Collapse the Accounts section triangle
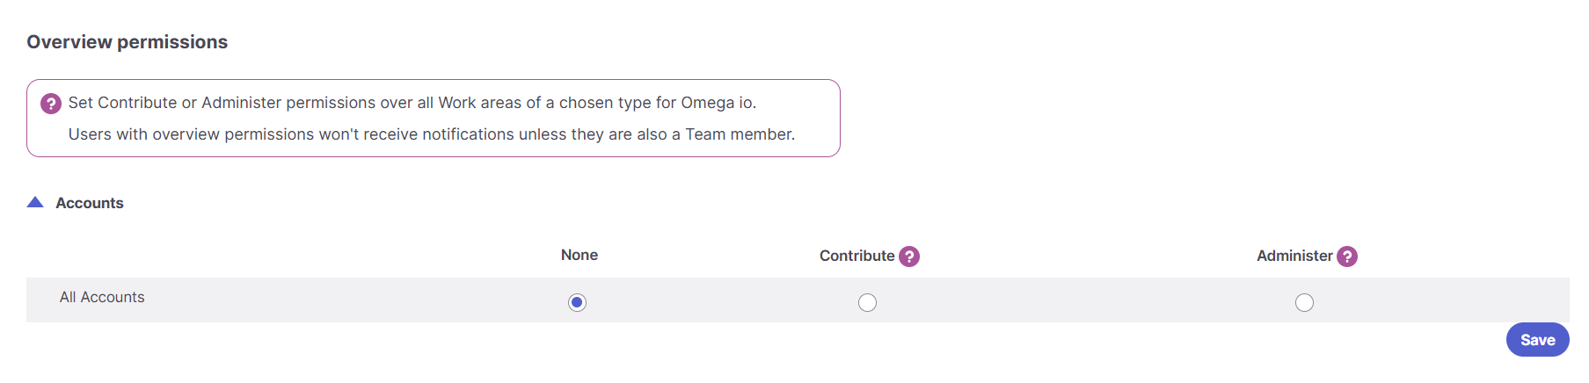Viewport: 1589px width, 383px height. click(x=35, y=203)
